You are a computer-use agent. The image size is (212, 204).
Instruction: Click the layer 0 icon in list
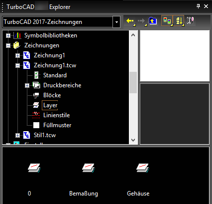[34, 168]
